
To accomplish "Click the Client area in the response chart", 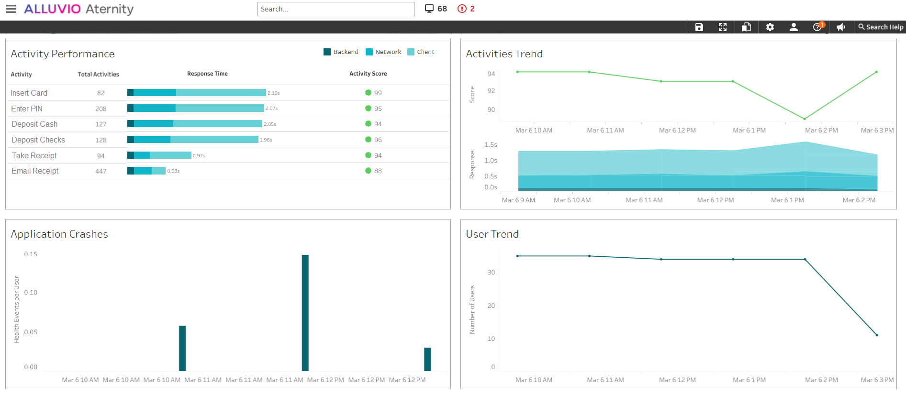I will pos(698,163).
